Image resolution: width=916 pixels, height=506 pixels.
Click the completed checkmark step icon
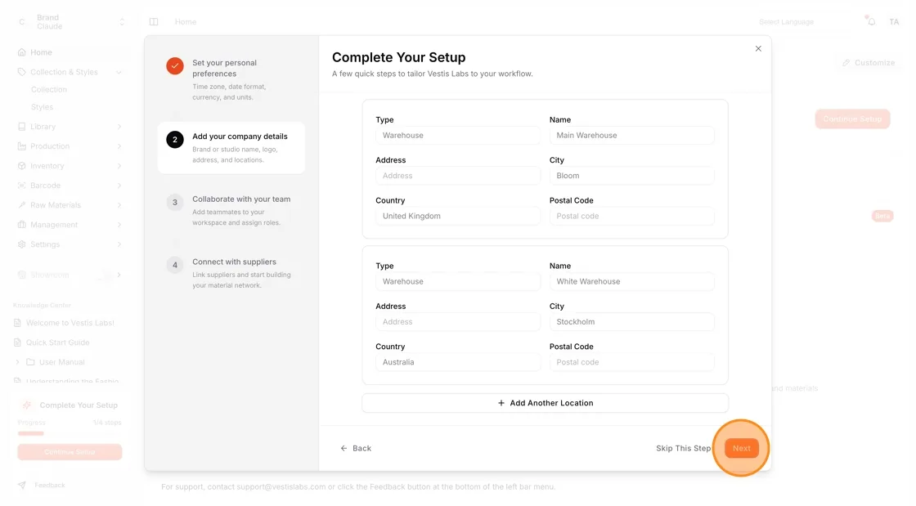pyautogui.click(x=175, y=66)
